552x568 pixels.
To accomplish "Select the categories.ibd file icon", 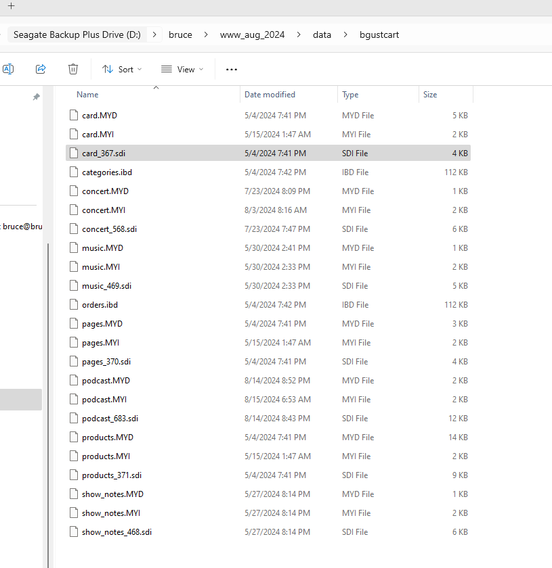I will click(x=74, y=172).
